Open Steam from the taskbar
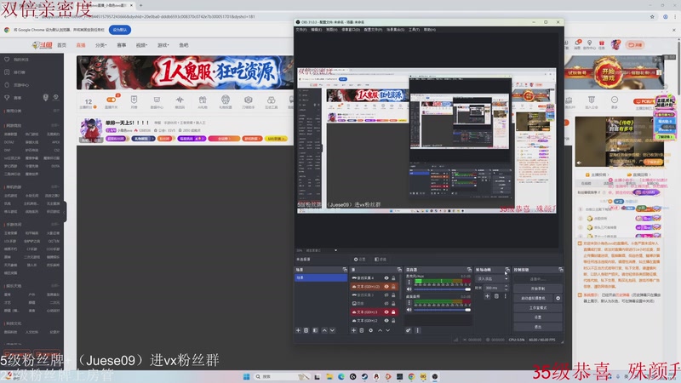The width and height of the screenshot is (681, 383). (x=364, y=376)
